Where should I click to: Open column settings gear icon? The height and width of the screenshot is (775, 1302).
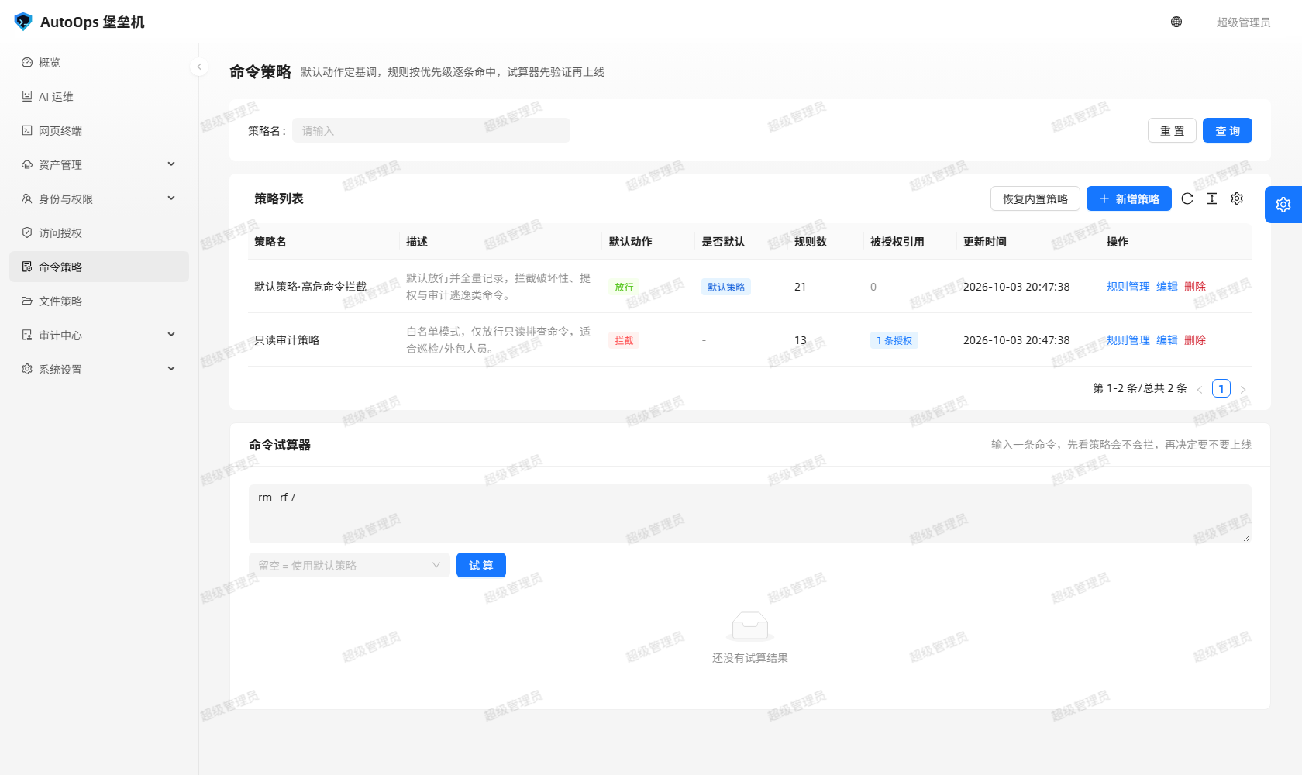coord(1237,198)
